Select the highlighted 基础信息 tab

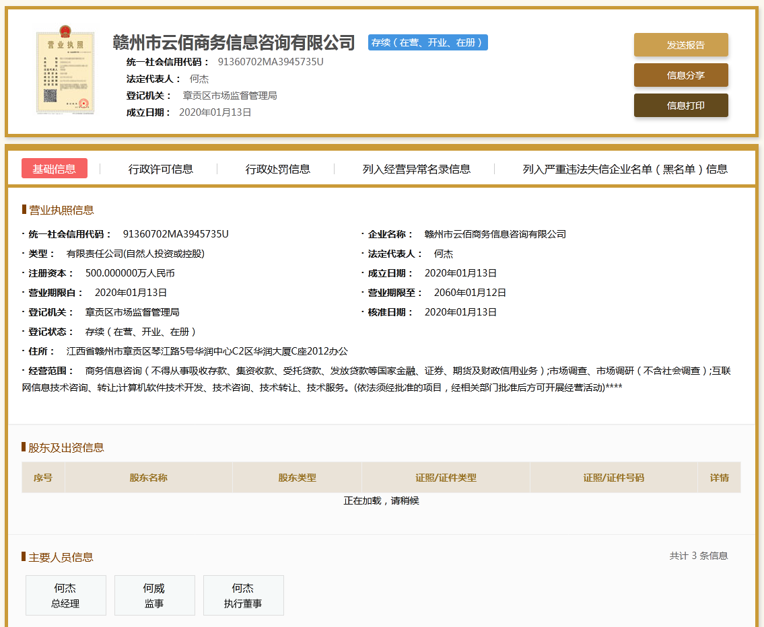pyautogui.click(x=54, y=169)
